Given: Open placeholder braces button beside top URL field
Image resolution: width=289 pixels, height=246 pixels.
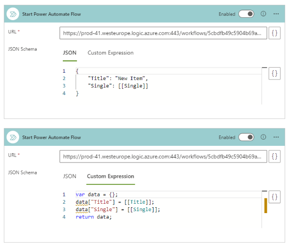Looking at the screenshot, I should pos(274,33).
